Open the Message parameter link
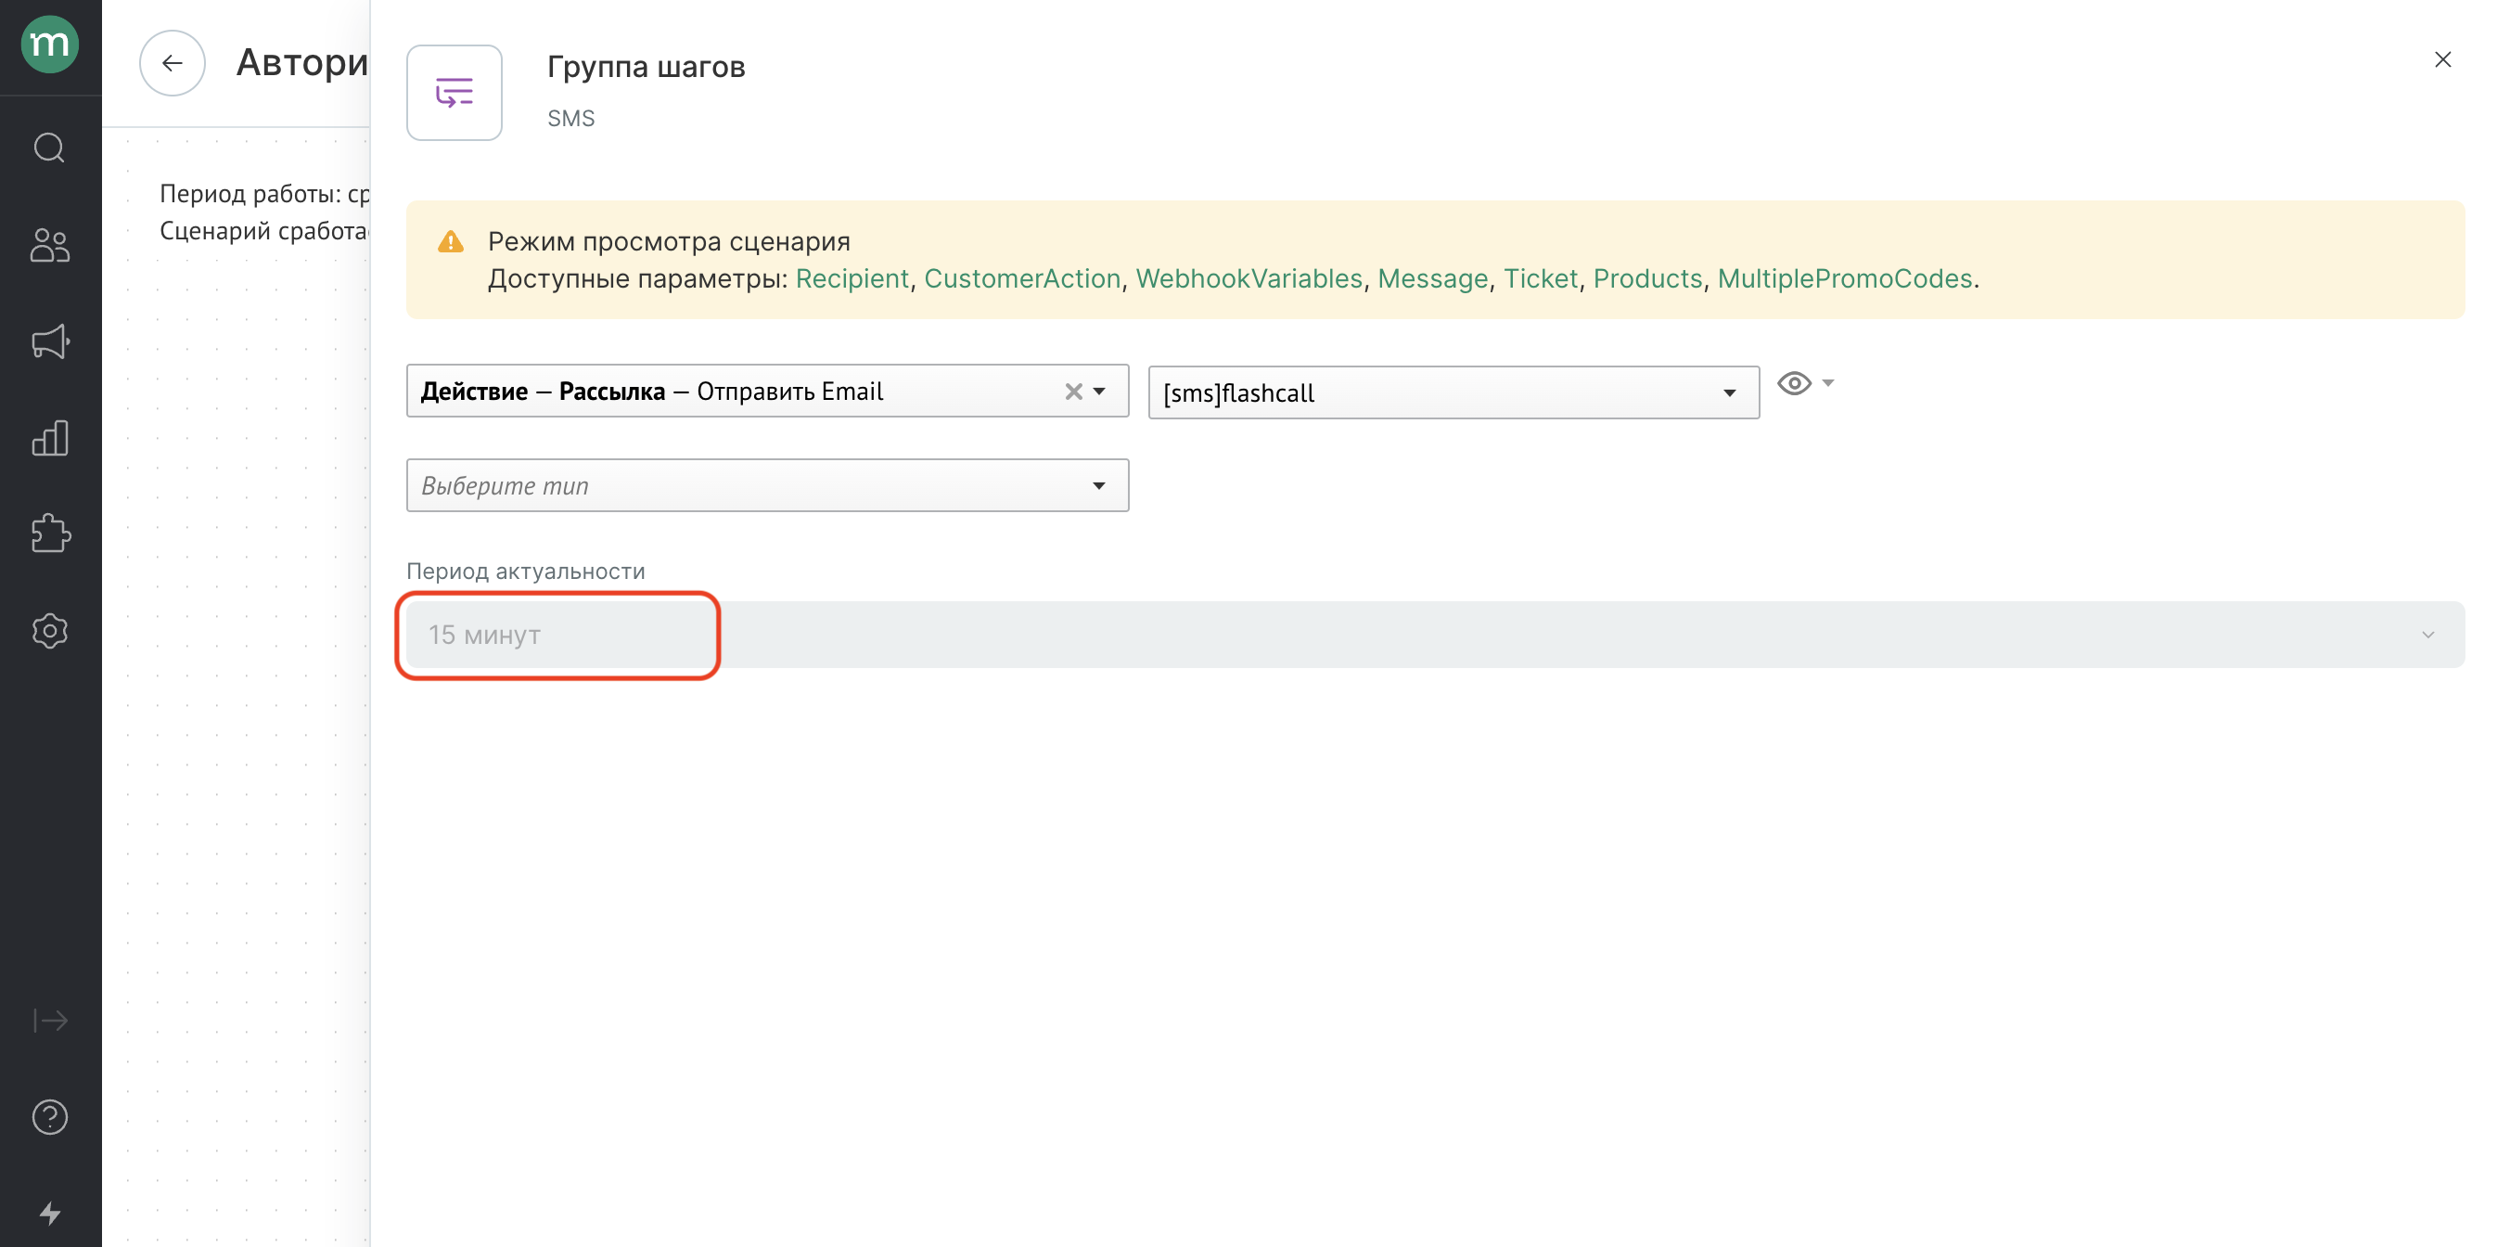 pyautogui.click(x=1433, y=279)
